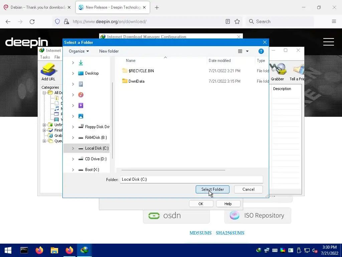
Task: Open help via the blue question mark icon
Action: (261, 51)
